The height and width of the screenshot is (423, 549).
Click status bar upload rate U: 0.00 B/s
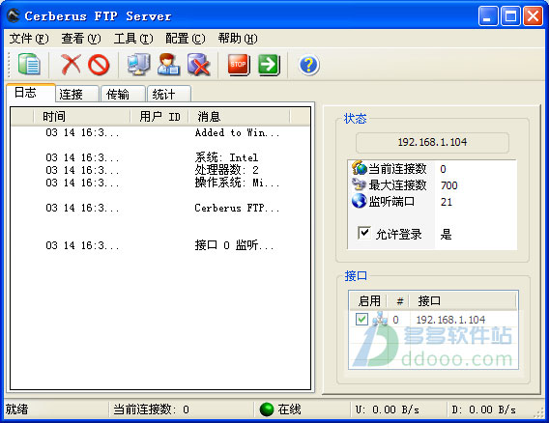(388, 409)
